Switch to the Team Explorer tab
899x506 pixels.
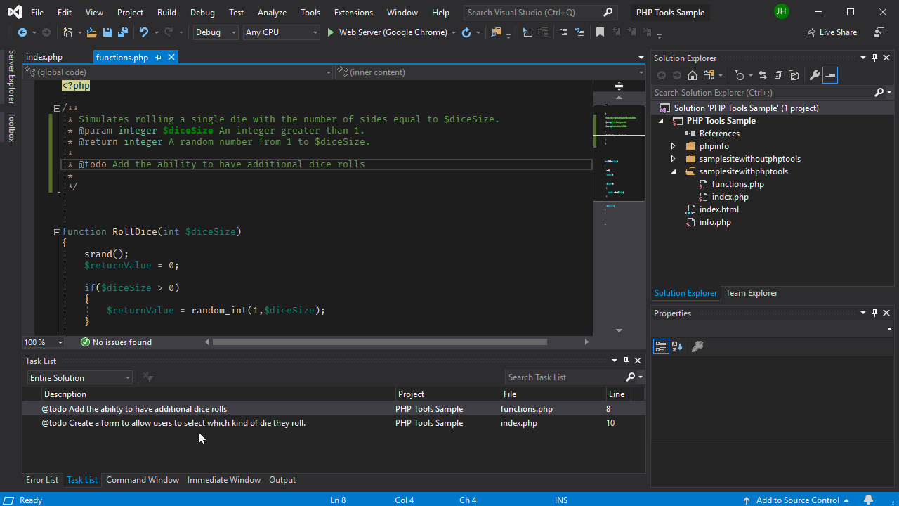[x=752, y=293]
